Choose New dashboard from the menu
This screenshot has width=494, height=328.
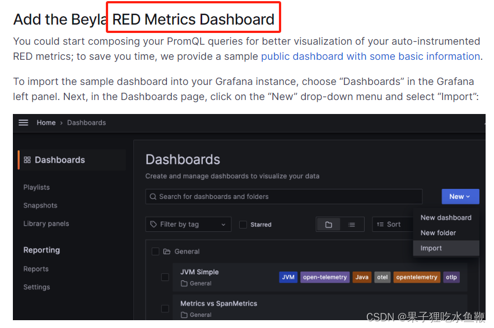pos(446,217)
